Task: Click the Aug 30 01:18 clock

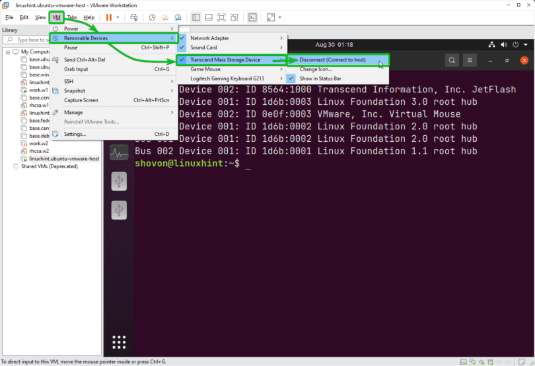Action: click(334, 45)
